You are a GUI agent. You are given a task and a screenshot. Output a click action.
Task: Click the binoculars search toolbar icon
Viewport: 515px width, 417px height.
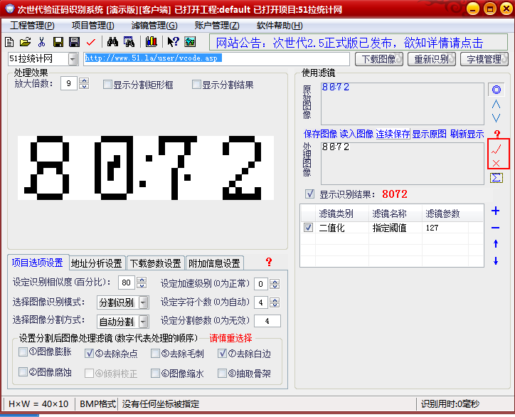[112, 42]
